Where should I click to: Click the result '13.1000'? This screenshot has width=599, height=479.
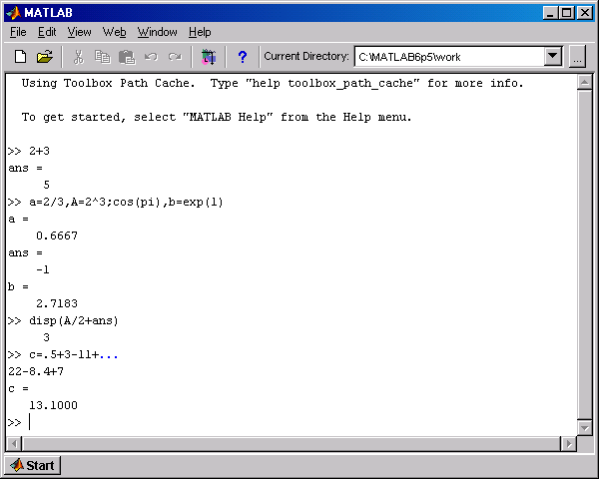click(54, 405)
